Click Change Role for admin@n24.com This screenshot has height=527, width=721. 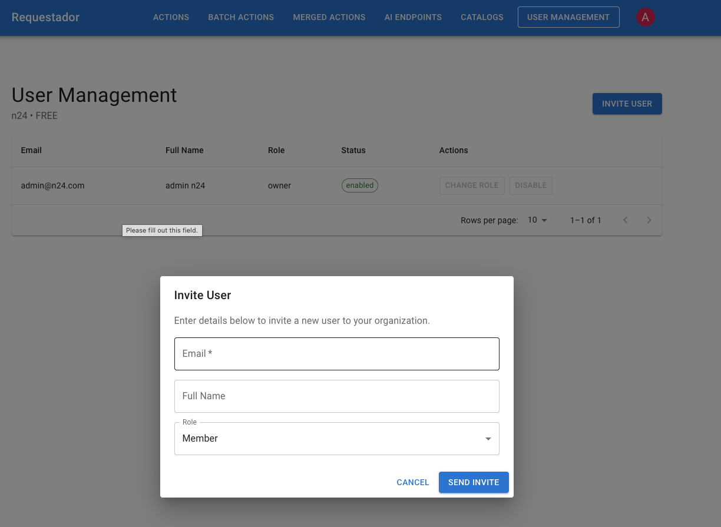pyautogui.click(x=471, y=185)
